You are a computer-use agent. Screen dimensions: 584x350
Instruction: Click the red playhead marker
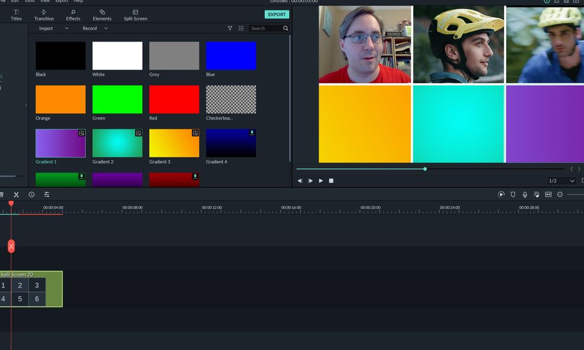click(11, 203)
